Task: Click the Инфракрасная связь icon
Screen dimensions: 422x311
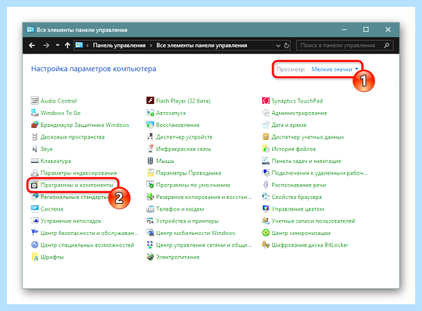Action: [150, 149]
